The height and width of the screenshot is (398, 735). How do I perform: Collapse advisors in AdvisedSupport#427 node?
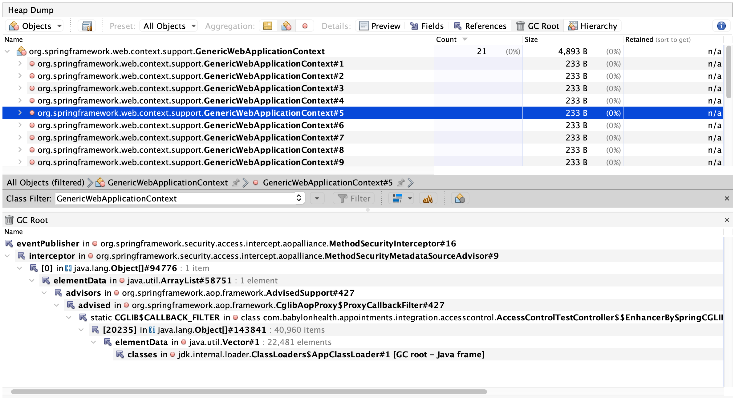pos(44,293)
